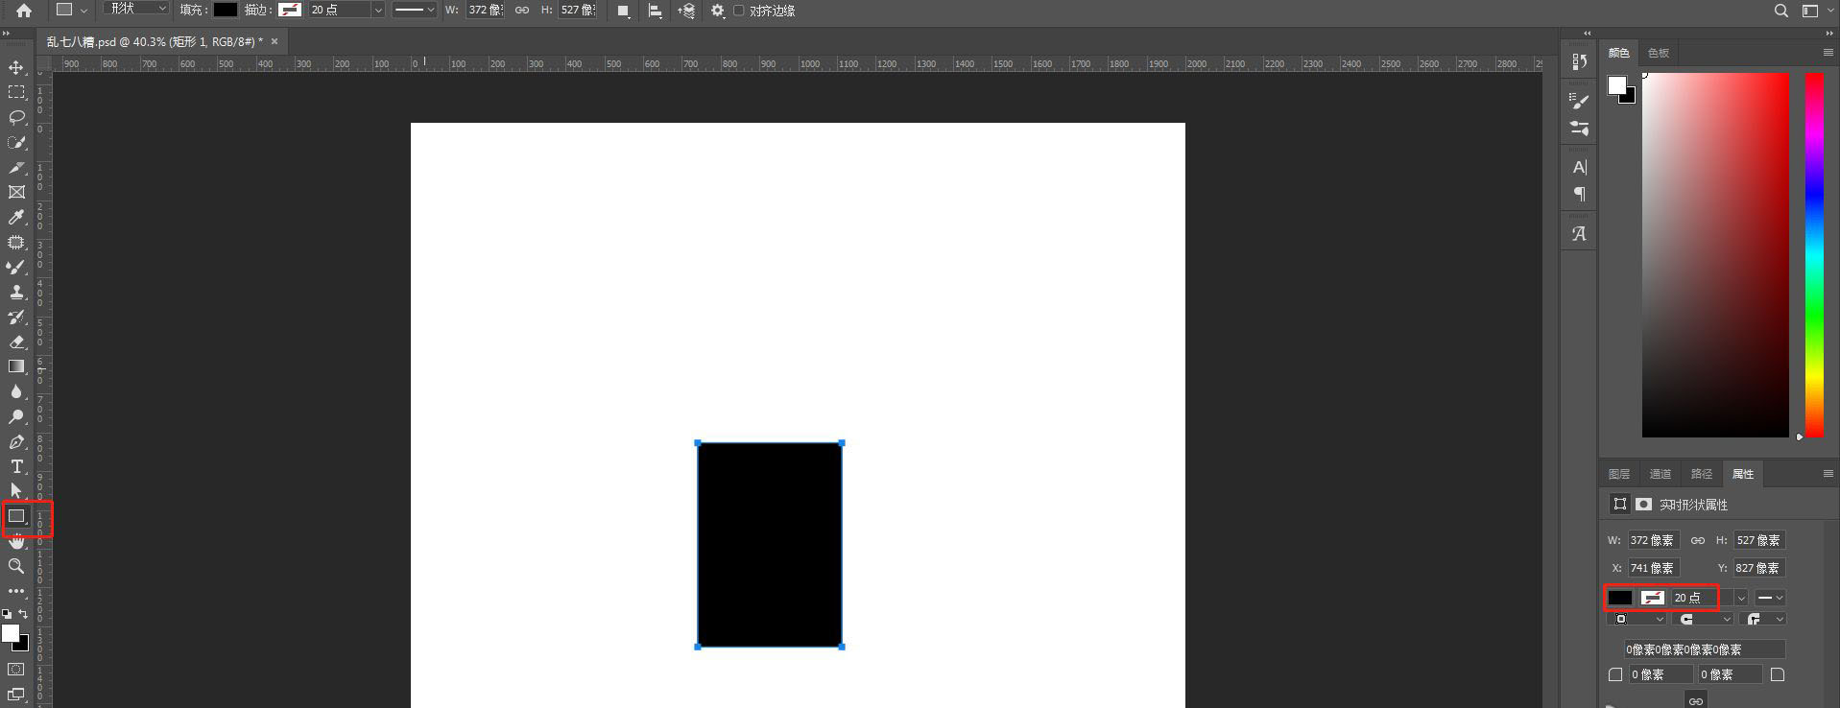Select the Eraser tool
1840x708 pixels.
pyautogui.click(x=16, y=342)
